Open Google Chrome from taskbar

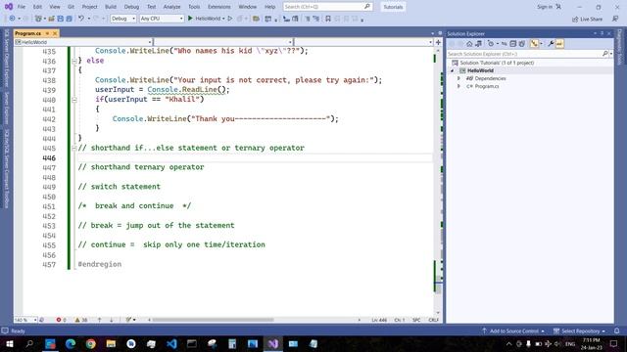(x=91, y=343)
